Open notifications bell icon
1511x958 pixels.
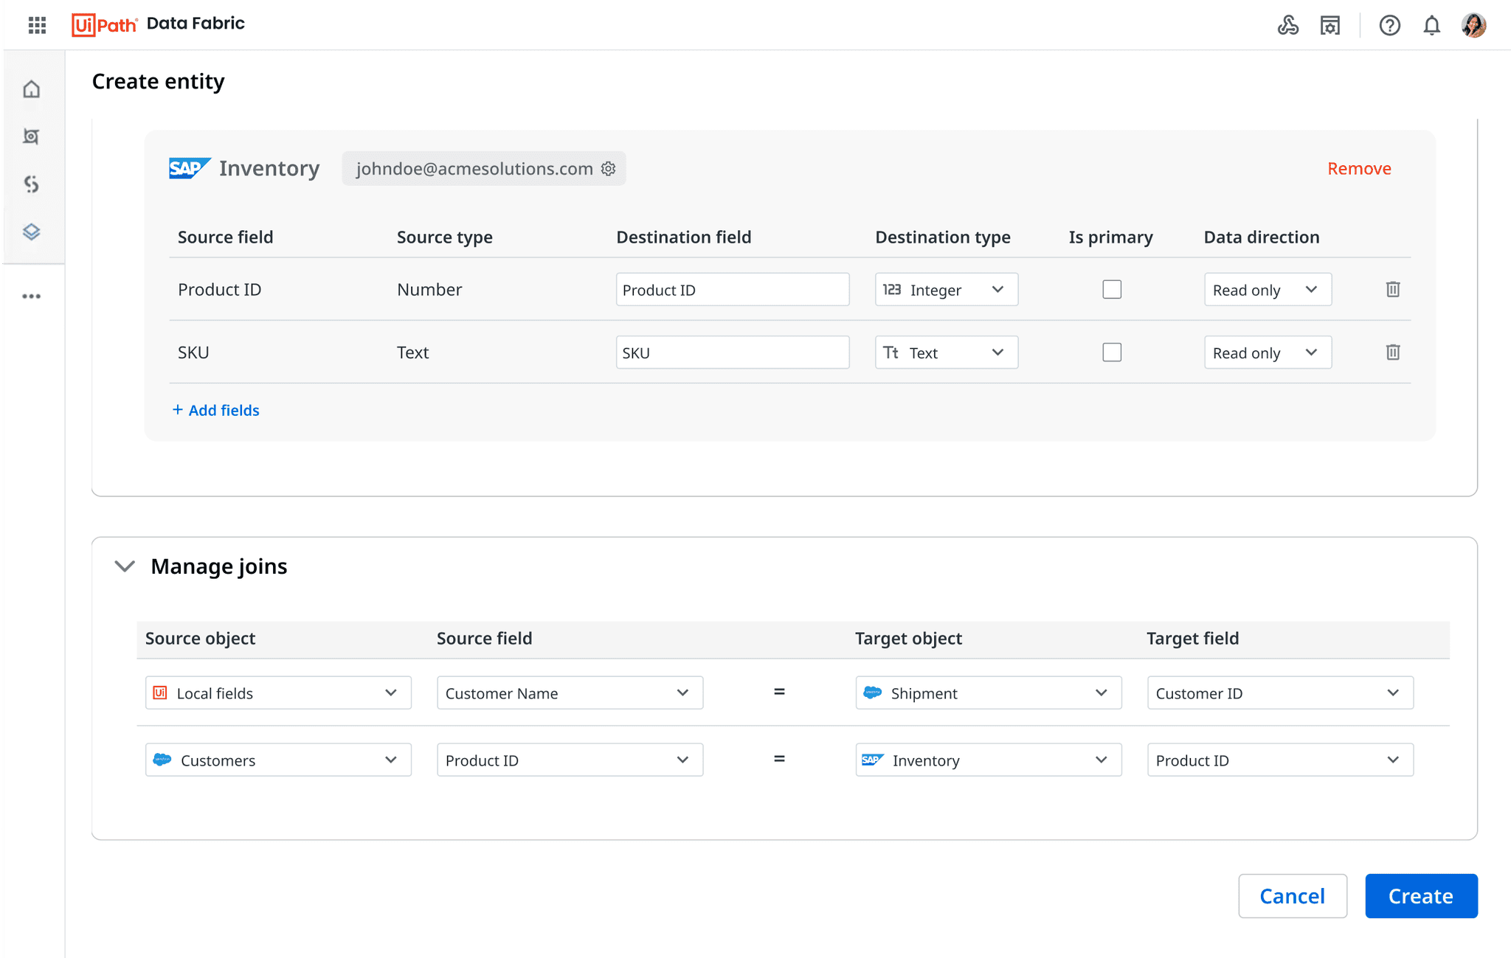click(x=1431, y=26)
